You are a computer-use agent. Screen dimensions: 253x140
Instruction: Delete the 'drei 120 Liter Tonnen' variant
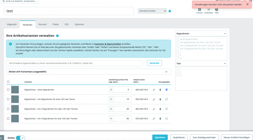pyautogui.click(x=160, y=119)
